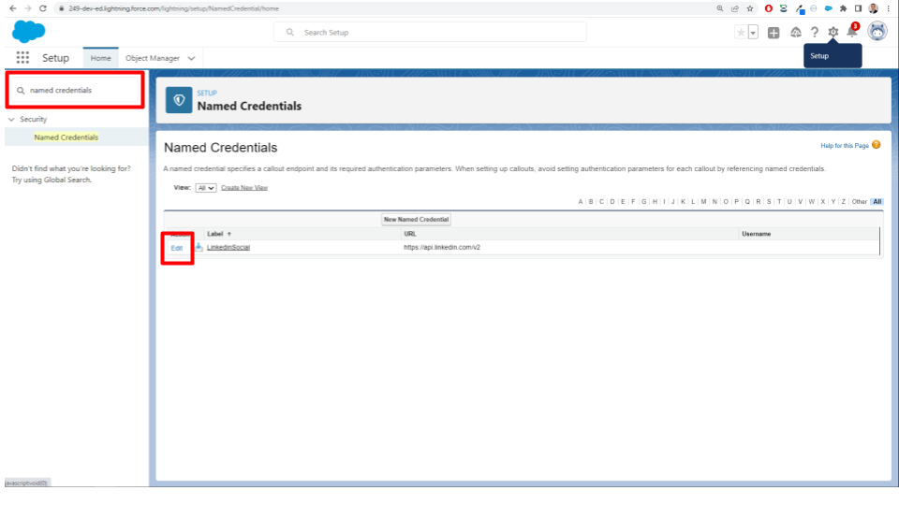Image resolution: width=899 pixels, height=505 pixels.
Task: Open the Extensions puzzle piece menu
Action: pyautogui.click(x=844, y=8)
